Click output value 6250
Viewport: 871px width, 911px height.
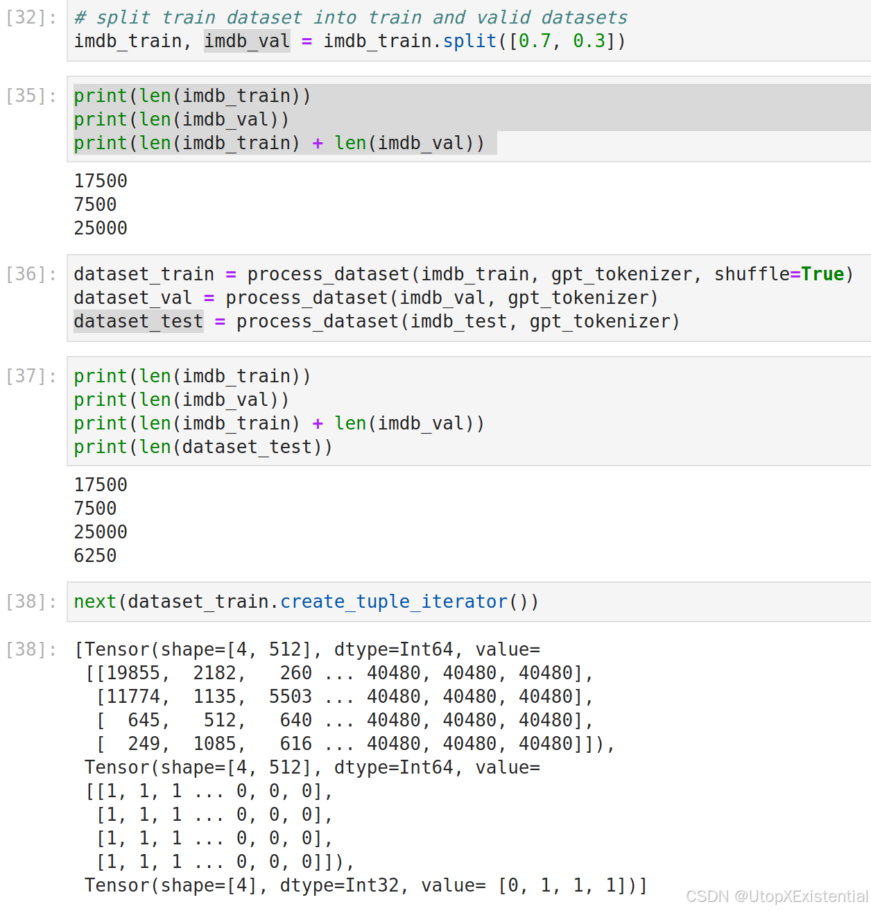pyautogui.click(x=95, y=556)
